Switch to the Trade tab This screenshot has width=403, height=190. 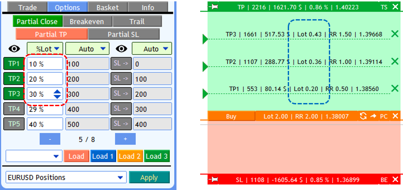pos(28,7)
